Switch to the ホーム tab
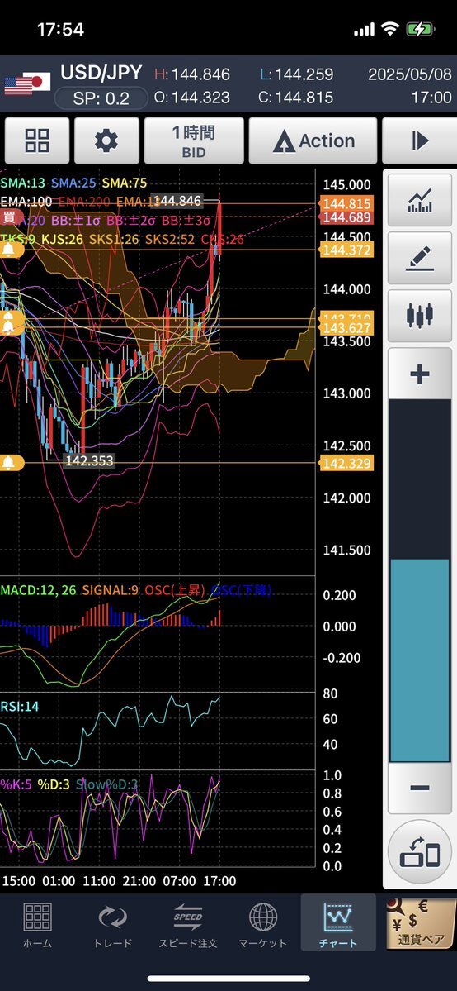The image size is (457, 991). pyautogui.click(x=37, y=925)
